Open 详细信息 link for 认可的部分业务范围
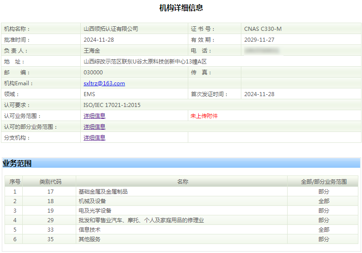This screenshot has height=253, width=362. (x=94, y=127)
